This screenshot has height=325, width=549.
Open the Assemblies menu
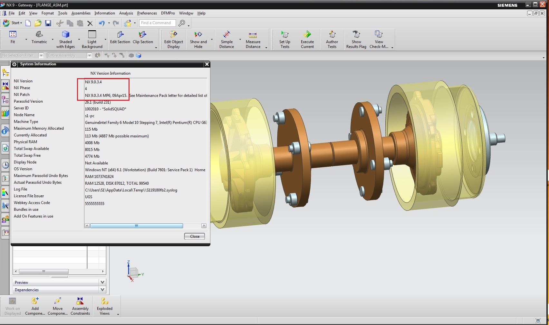click(x=81, y=13)
